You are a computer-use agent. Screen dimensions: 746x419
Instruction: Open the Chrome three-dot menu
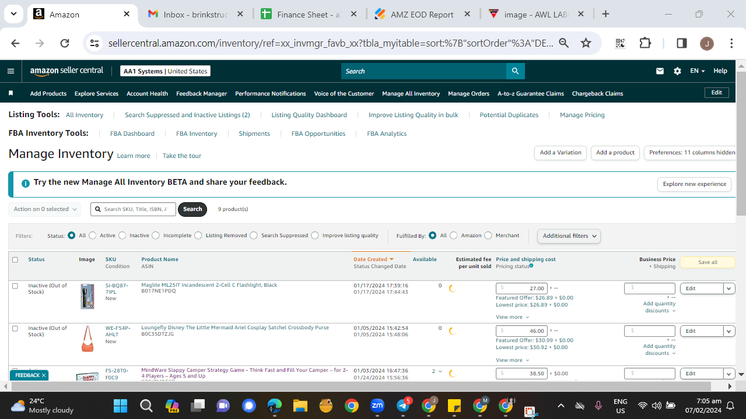click(x=731, y=43)
